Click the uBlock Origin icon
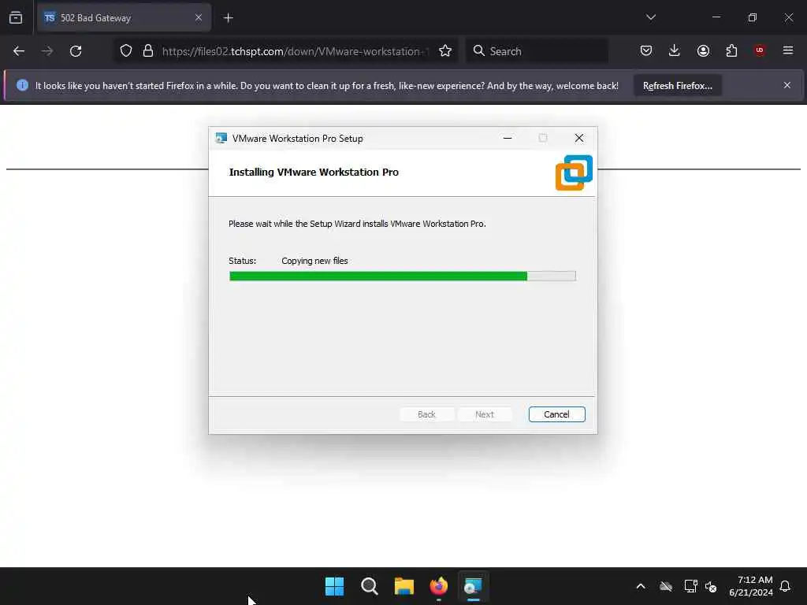This screenshot has width=807, height=605. (760, 50)
